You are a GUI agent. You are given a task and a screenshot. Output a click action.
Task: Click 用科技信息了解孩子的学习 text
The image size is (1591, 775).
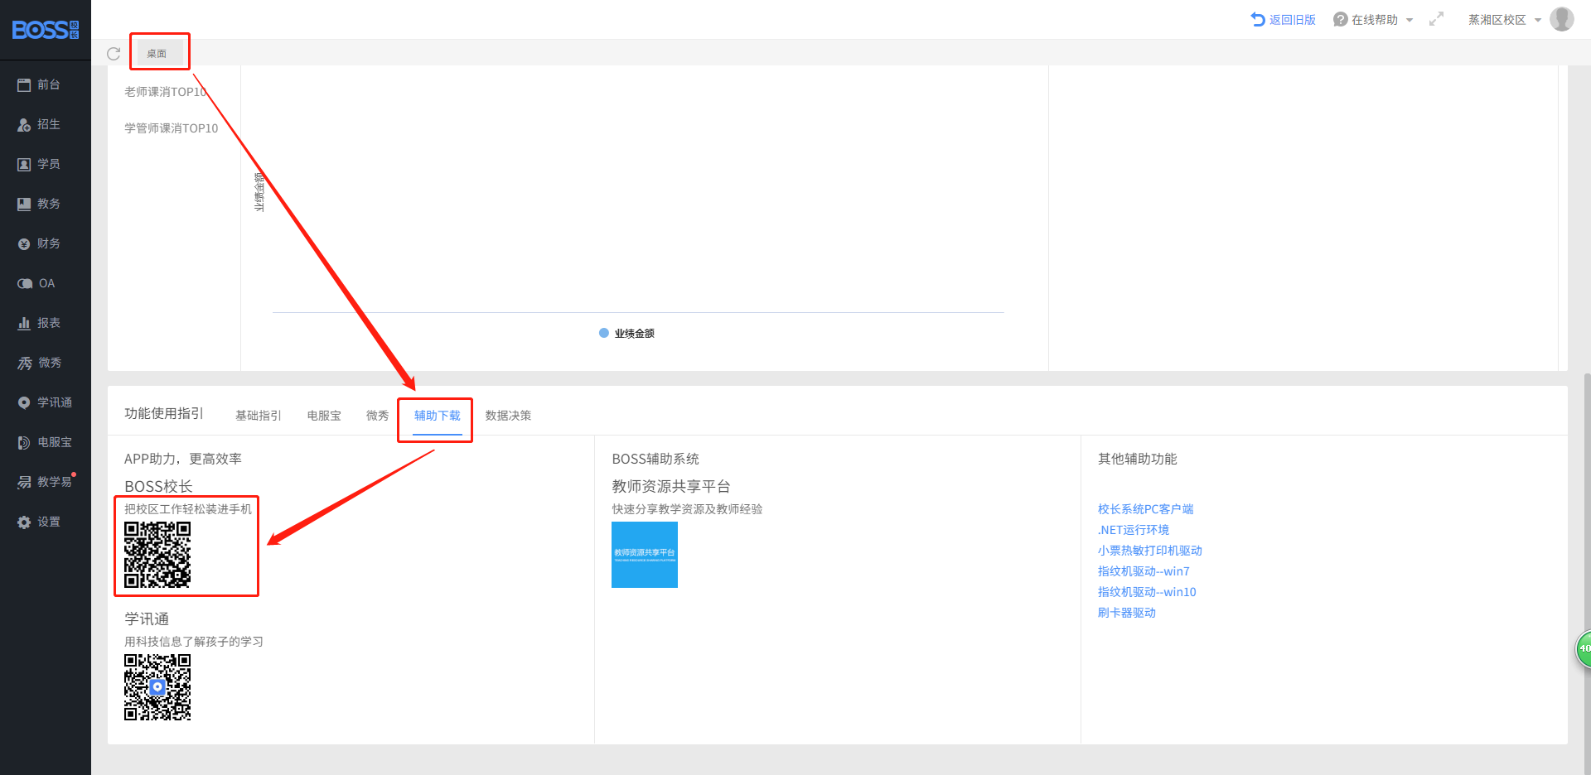coord(194,642)
